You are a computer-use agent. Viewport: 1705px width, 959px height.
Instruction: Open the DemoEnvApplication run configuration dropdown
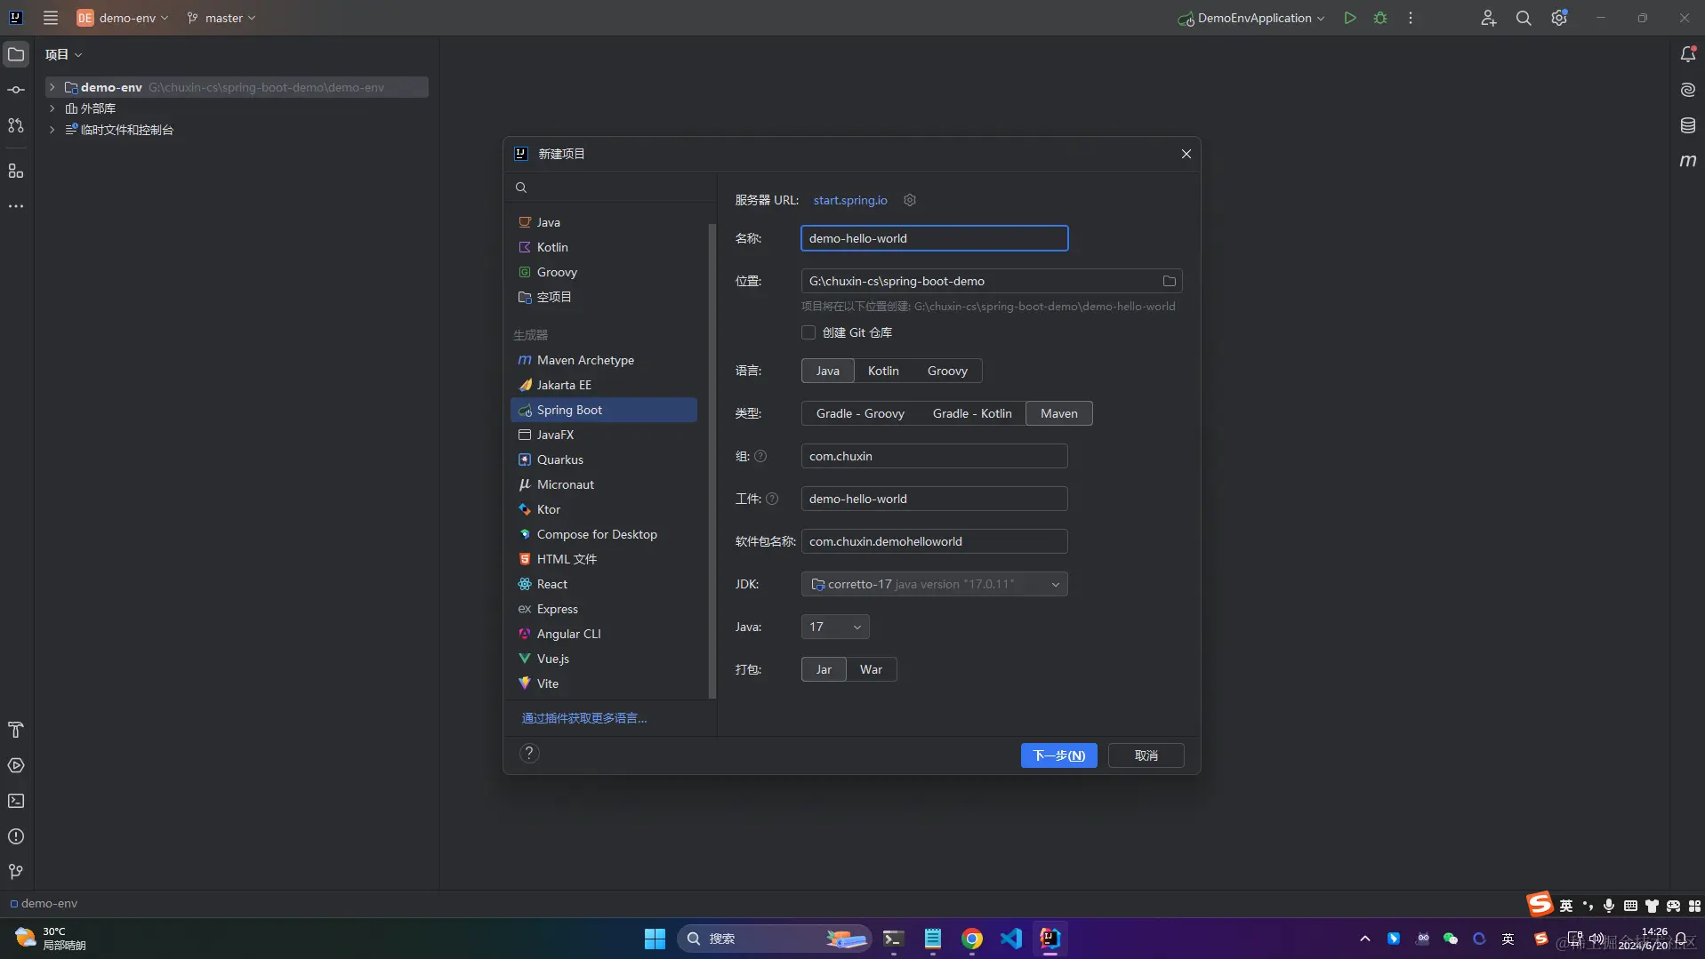coord(1251,18)
